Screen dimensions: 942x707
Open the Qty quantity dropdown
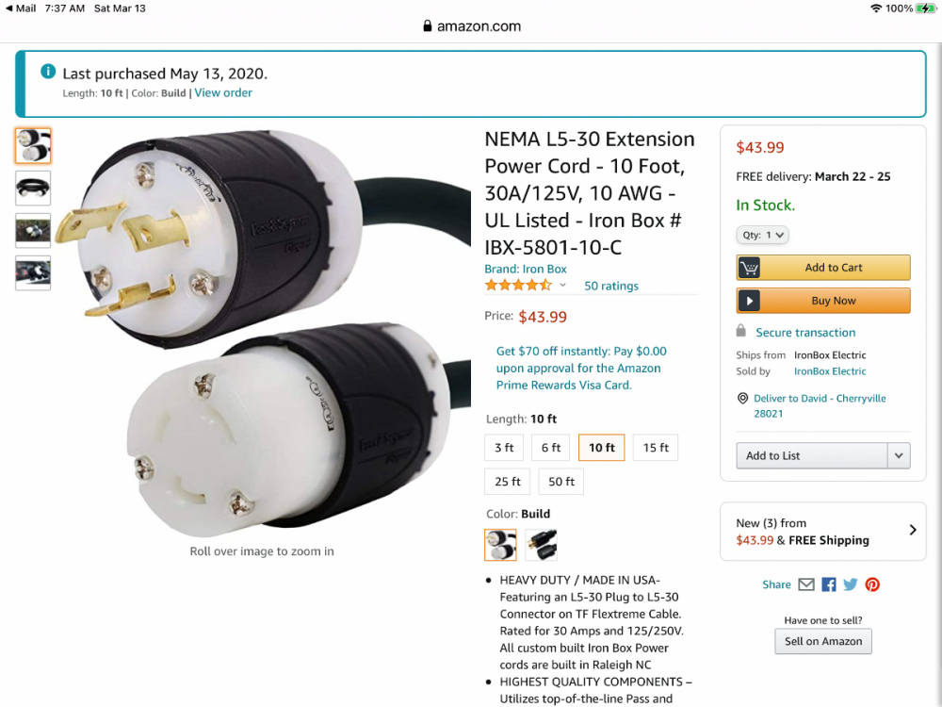762,235
